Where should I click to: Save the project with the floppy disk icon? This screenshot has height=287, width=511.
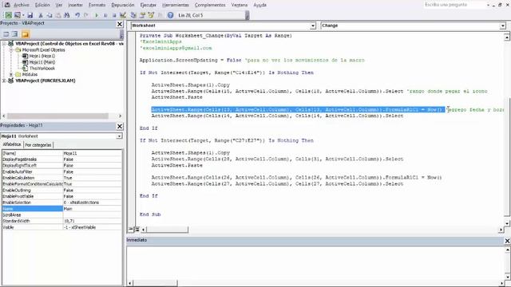coord(30,15)
